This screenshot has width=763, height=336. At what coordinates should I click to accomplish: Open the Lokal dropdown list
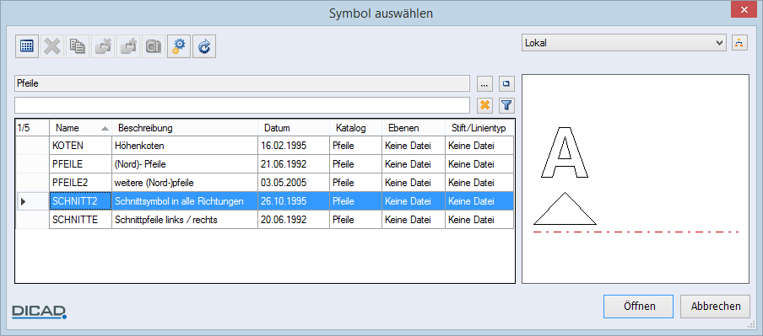(625, 43)
